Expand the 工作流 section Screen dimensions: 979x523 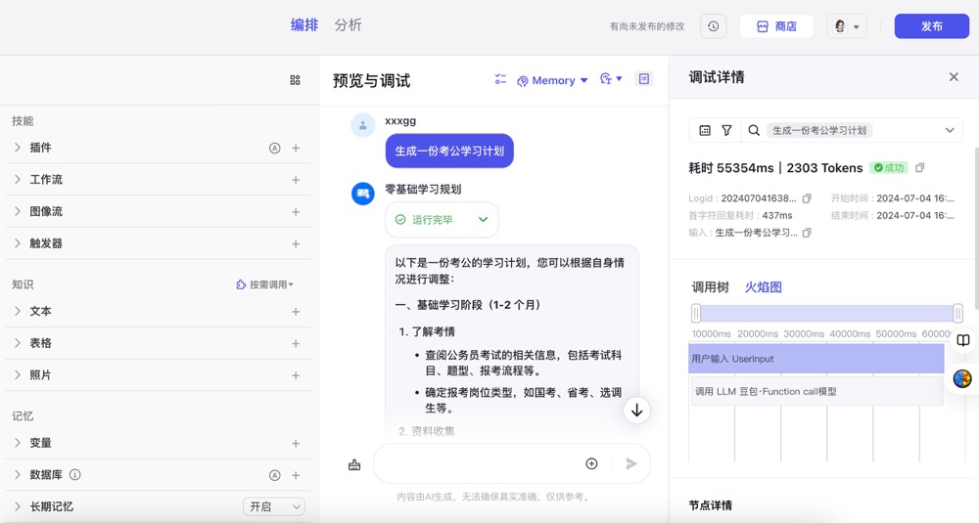tap(18, 179)
